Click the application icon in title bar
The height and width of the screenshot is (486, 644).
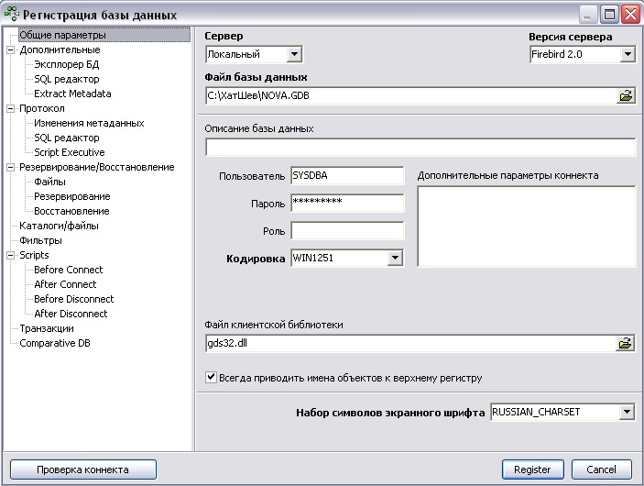pos(11,15)
